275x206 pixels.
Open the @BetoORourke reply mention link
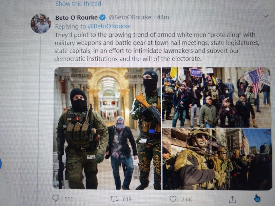(x=109, y=26)
